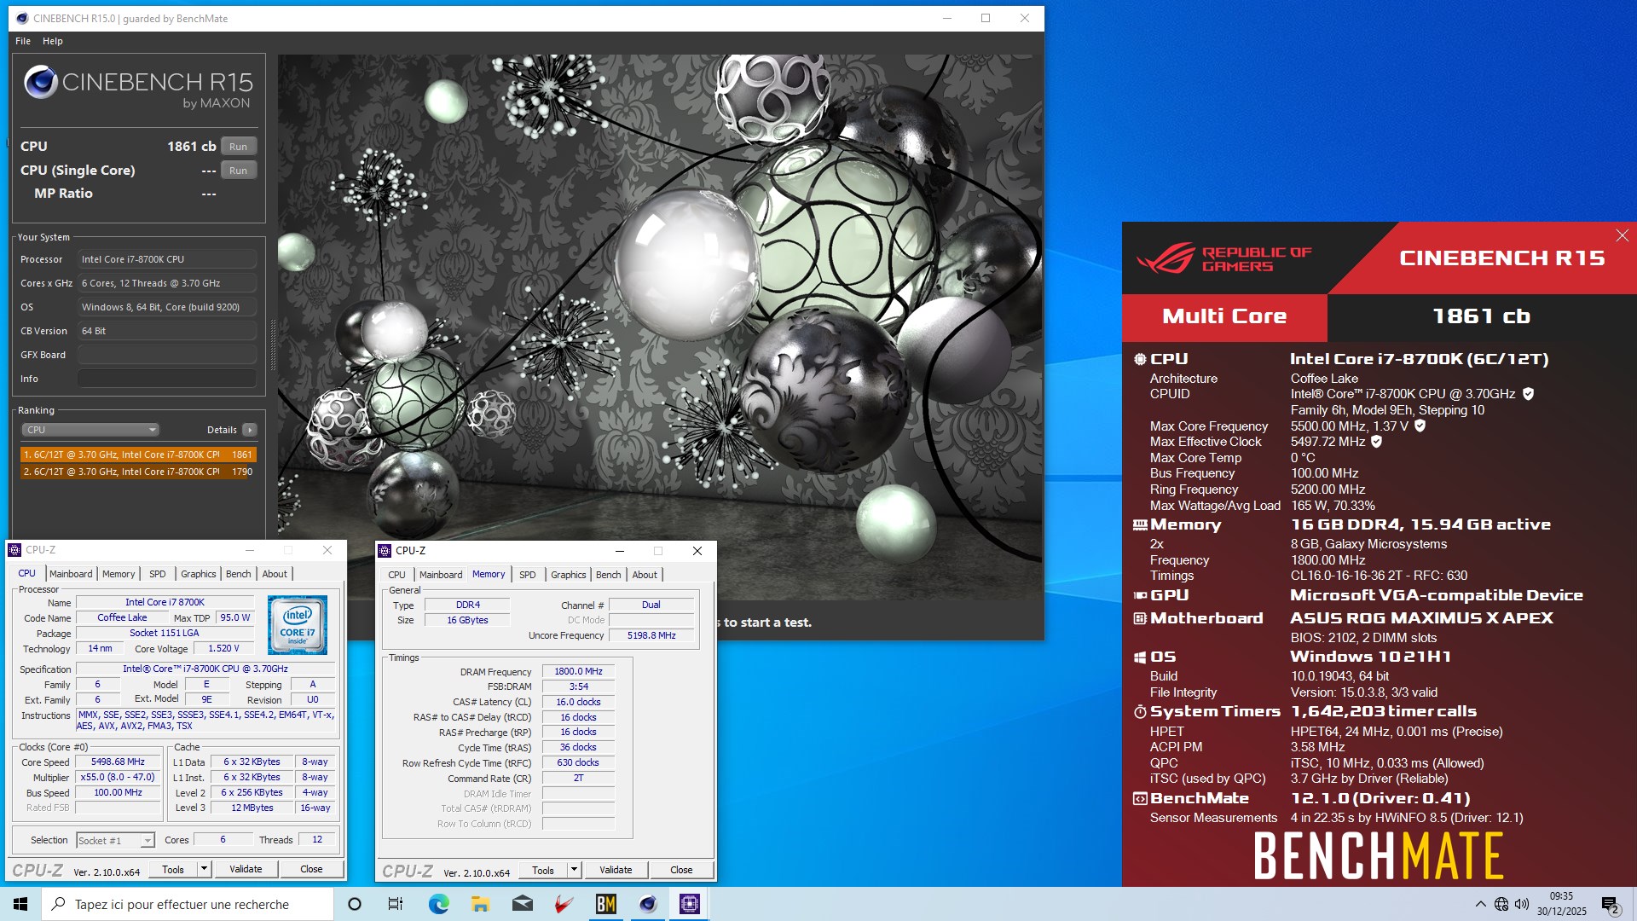Viewport: 1637px width, 921px height.
Task: Switch to CPU-Z taskbar icon
Action: coord(690,904)
